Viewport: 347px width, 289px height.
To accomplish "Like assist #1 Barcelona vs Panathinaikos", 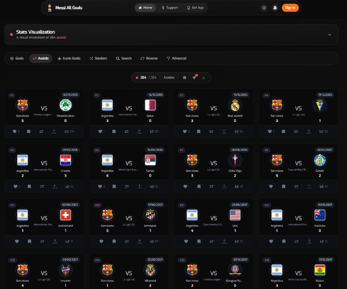I will click(15, 131).
